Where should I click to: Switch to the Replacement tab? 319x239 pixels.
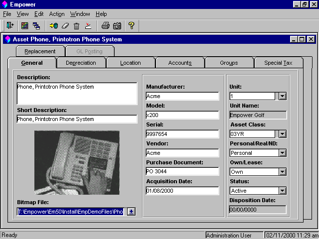[40, 51]
